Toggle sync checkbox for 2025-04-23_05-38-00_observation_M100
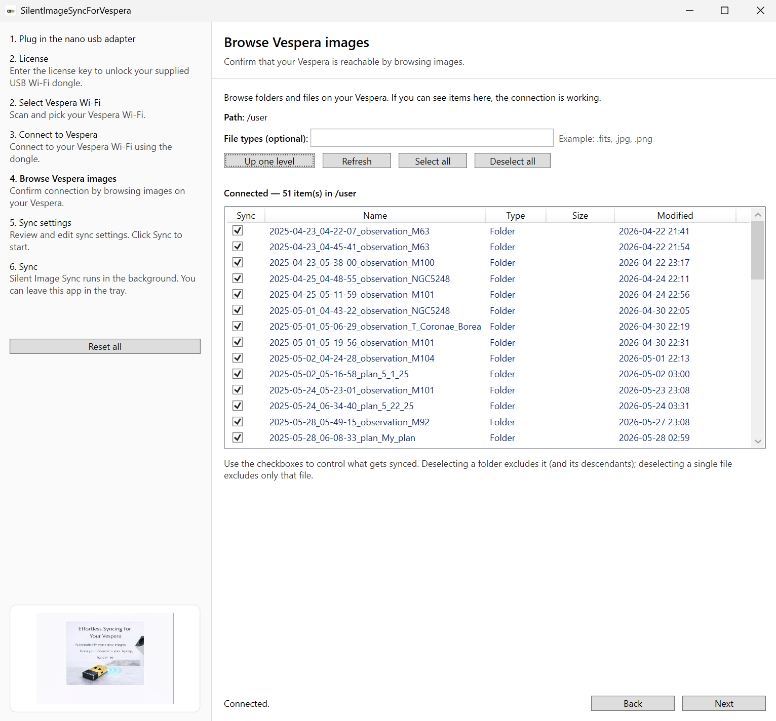The image size is (776, 721). (238, 262)
